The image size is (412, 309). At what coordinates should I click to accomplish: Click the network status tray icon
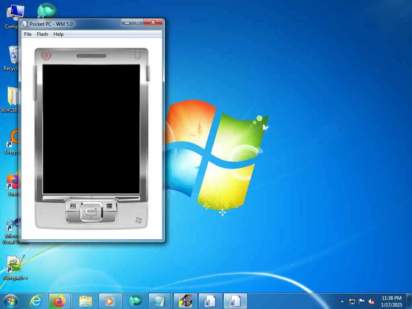click(x=352, y=301)
